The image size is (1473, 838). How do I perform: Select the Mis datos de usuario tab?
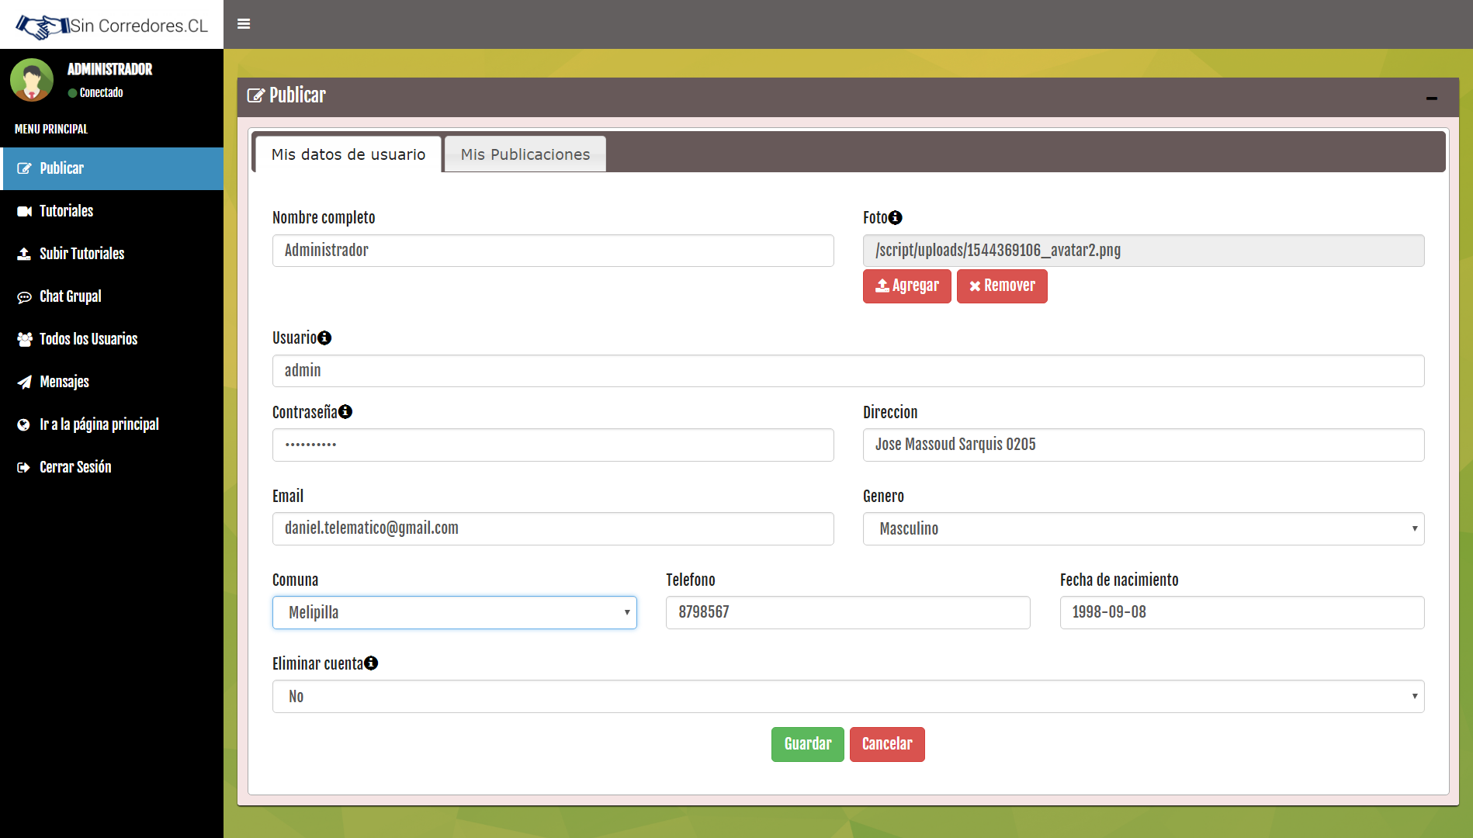click(x=348, y=154)
